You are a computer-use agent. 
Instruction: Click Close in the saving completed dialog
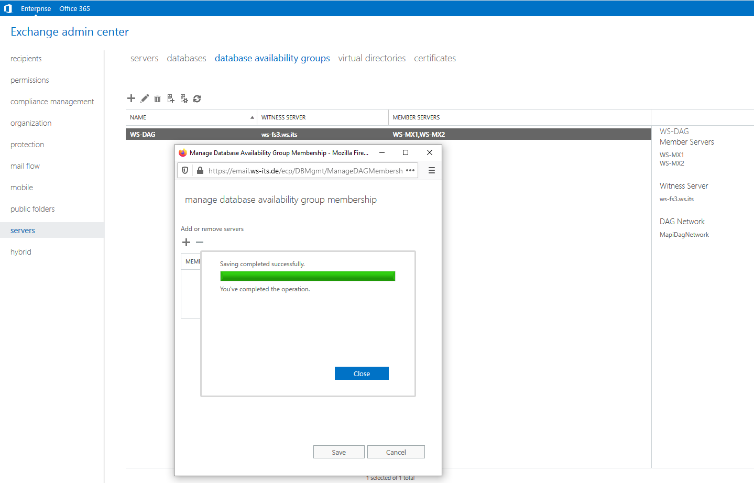[362, 374]
